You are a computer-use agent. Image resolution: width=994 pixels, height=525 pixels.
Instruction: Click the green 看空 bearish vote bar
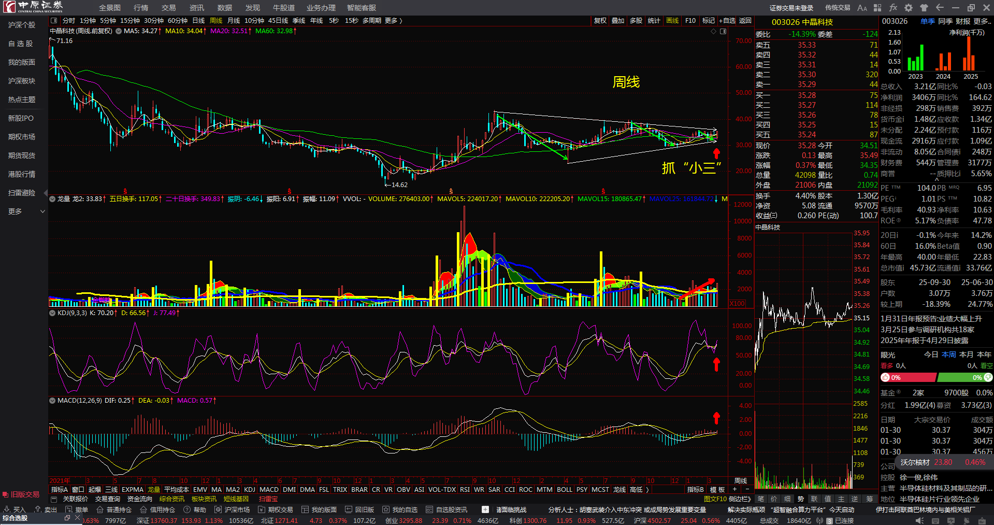pos(965,378)
